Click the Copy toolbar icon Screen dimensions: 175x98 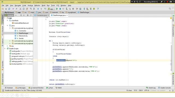24,9
